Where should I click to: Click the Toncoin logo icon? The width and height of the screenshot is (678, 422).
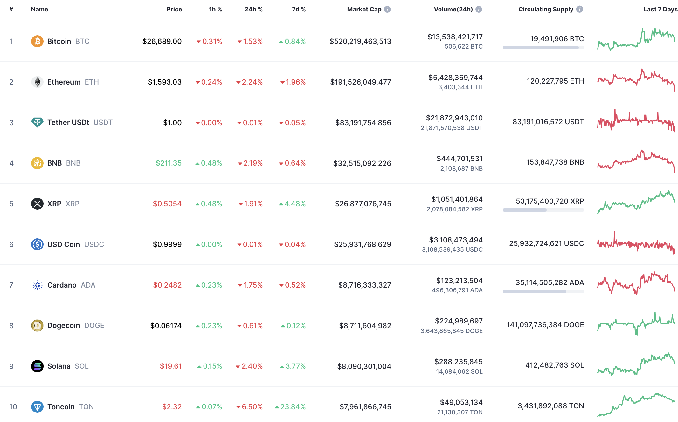(37, 407)
